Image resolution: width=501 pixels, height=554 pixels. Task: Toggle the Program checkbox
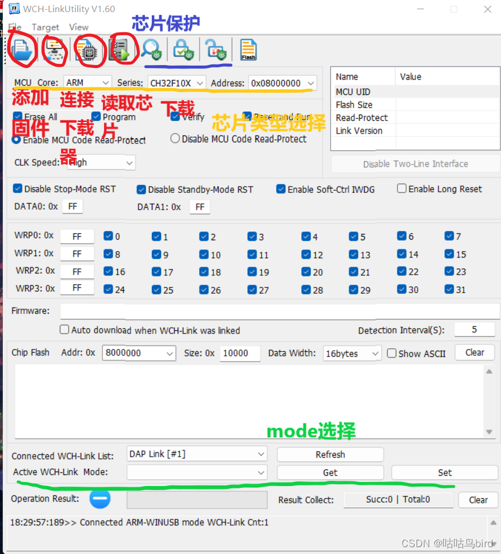[96, 116]
